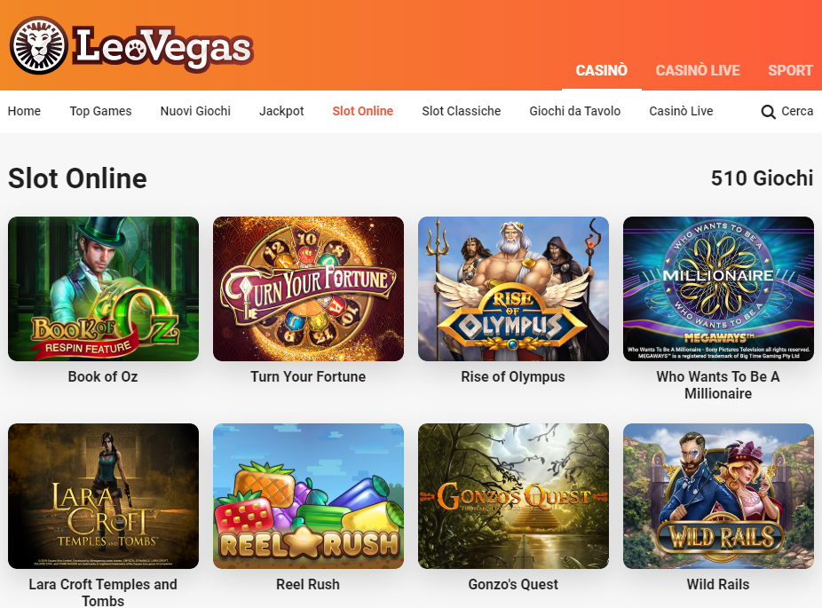Select the Casinò top tab
The image size is (822, 608).
tap(601, 70)
